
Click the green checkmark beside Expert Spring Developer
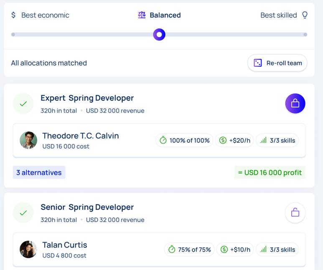[23, 103]
